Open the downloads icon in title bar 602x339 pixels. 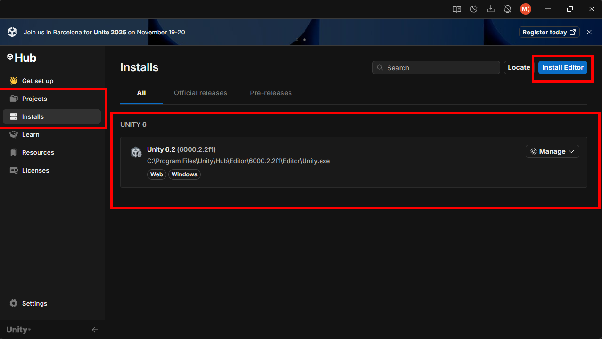tap(491, 9)
